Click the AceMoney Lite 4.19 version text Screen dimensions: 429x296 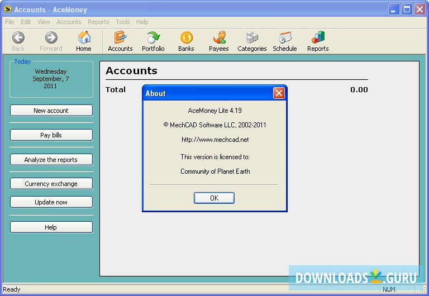214,111
